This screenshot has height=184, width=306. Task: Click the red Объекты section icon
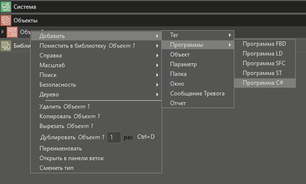coord(6,20)
